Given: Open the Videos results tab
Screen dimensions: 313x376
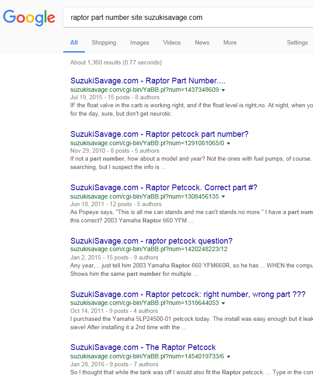Looking at the screenshot, I should click(172, 43).
